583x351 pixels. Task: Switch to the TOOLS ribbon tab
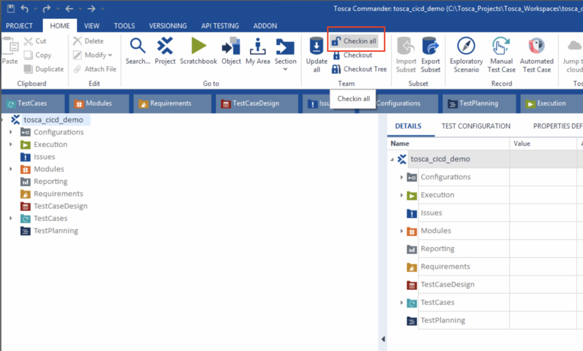pyautogui.click(x=124, y=26)
